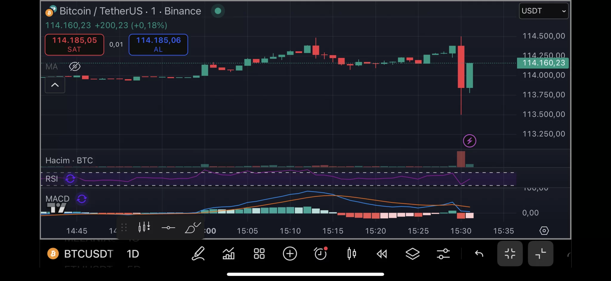This screenshot has height=281, width=611.
Task: Click the purple lightning event marker
Action: pos(469,141)
